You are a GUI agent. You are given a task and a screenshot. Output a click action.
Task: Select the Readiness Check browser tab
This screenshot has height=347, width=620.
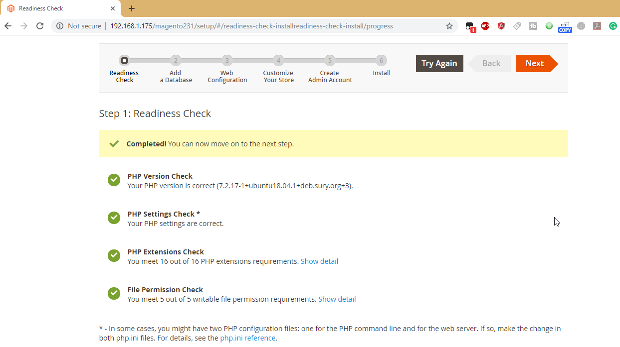pyautogui.click(x=60, y=8)
